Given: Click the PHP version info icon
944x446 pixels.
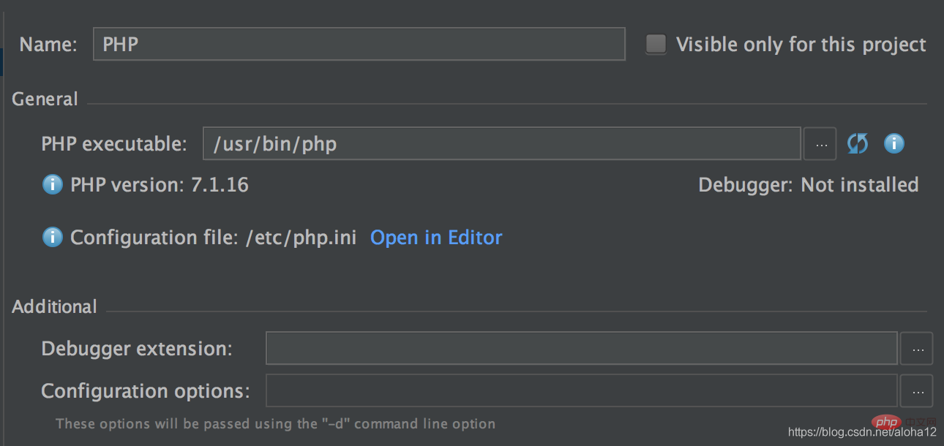Looking at the screenshot, I should click(x=52, y=185).
